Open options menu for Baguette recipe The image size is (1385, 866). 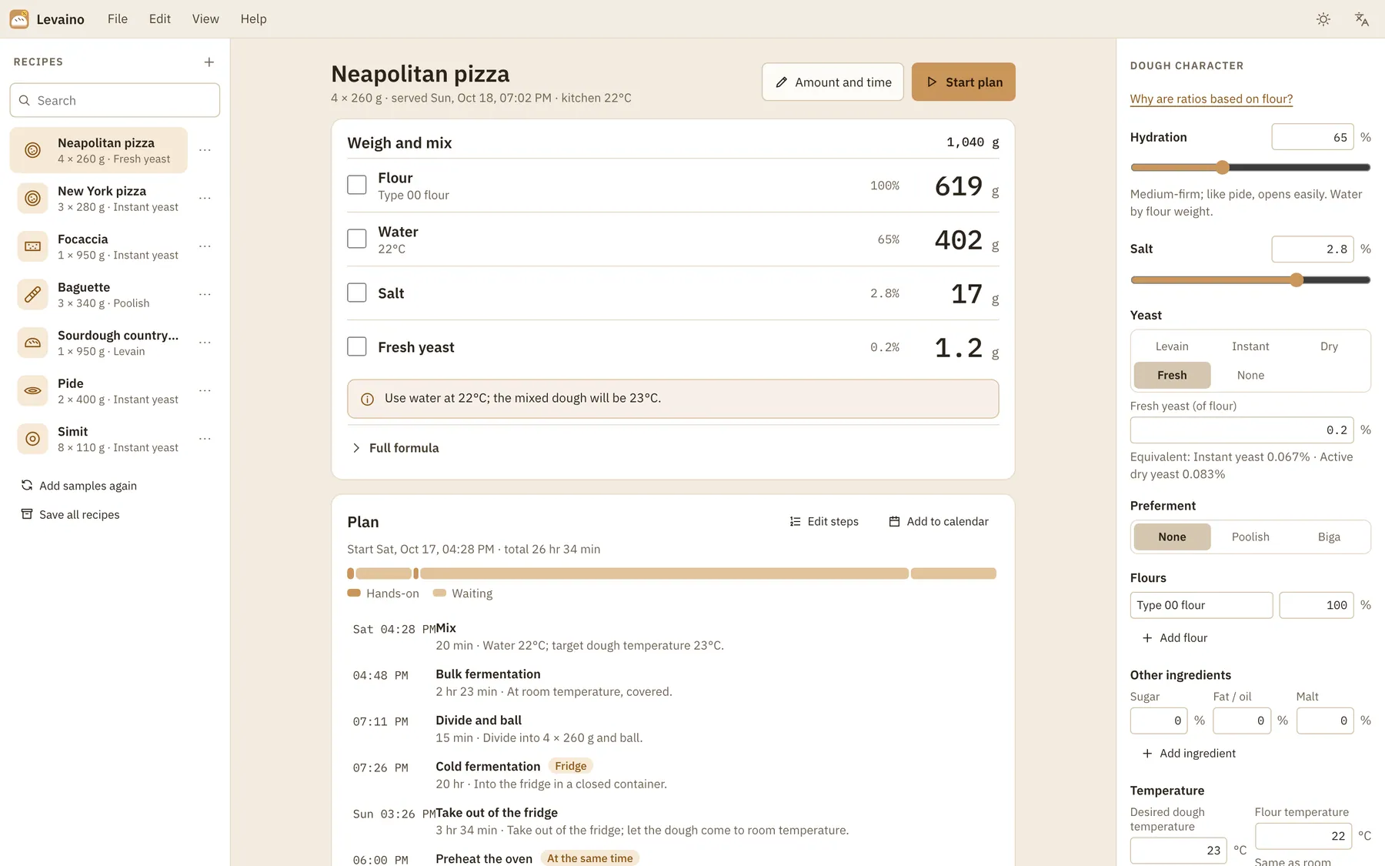point(205,295)
